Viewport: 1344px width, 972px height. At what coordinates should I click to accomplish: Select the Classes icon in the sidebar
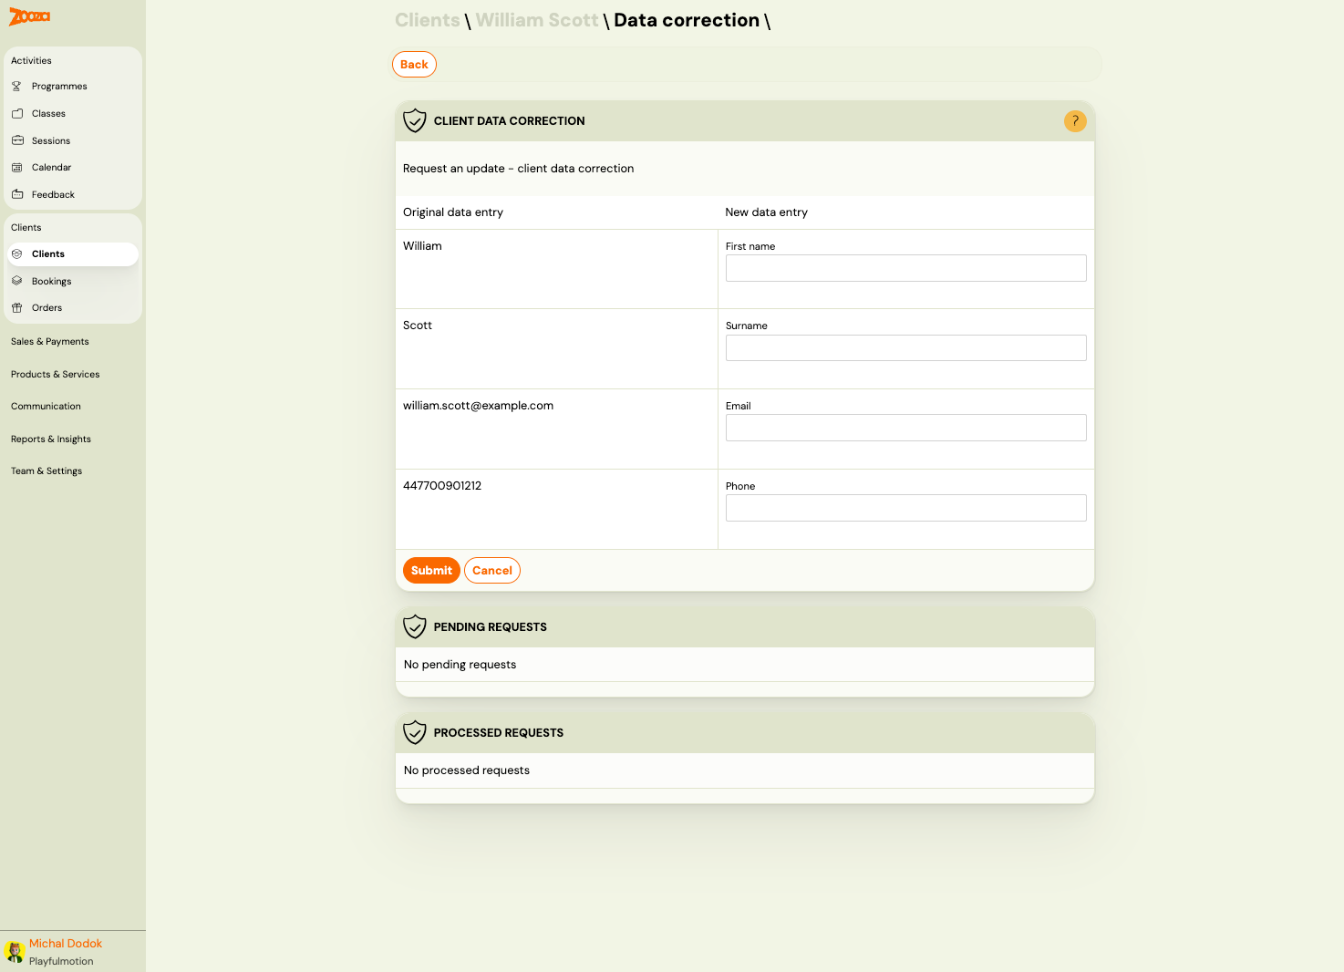17,113
